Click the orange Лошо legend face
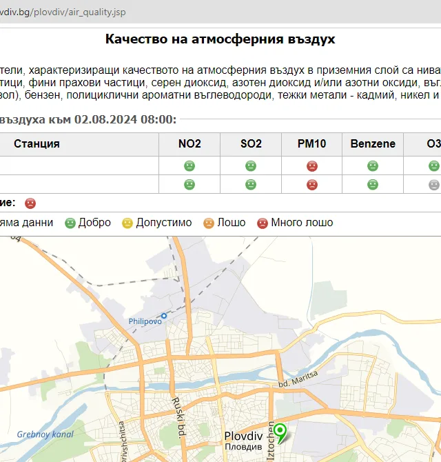 click(x=209, y=223)
